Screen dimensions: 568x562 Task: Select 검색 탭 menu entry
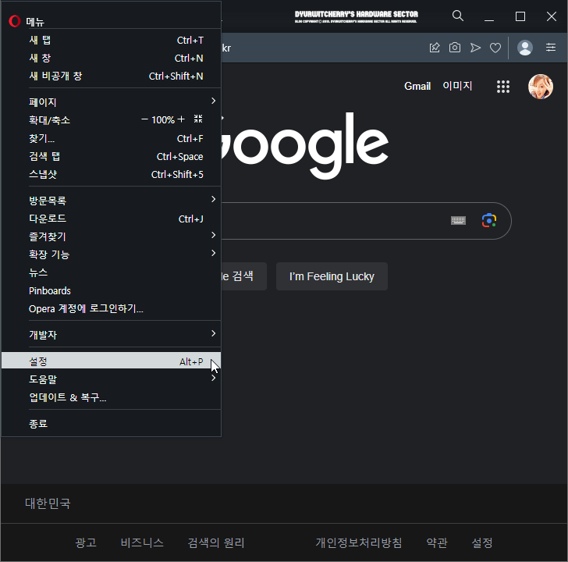[x=112, y=157]
